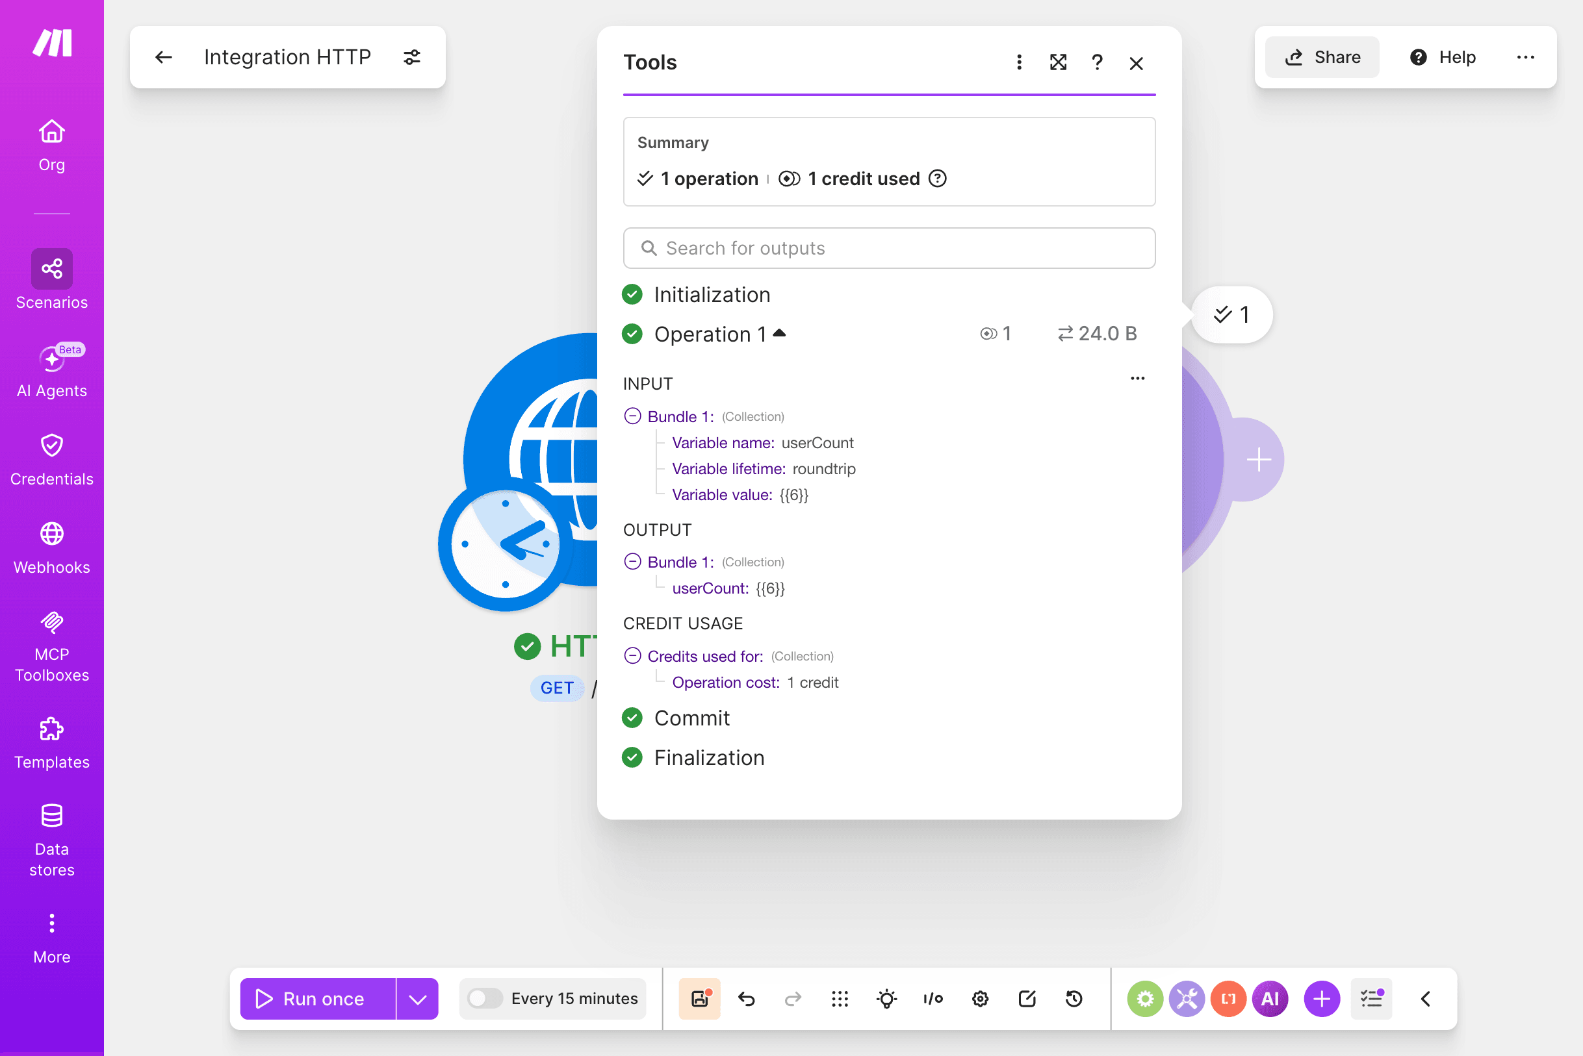
Task: Click the Search for outputs field
Action: tap(890, 249)
